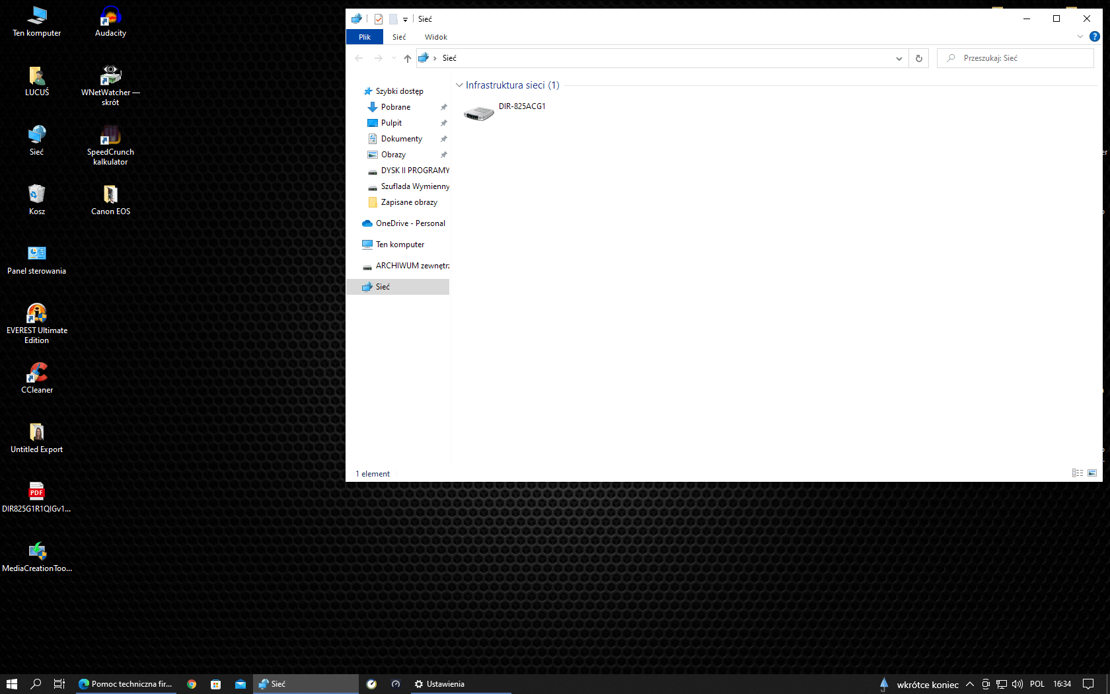This screenshot has height=694, width=1110.
Task: Open volume control in system tray
Action: [x=1017, y=684]
